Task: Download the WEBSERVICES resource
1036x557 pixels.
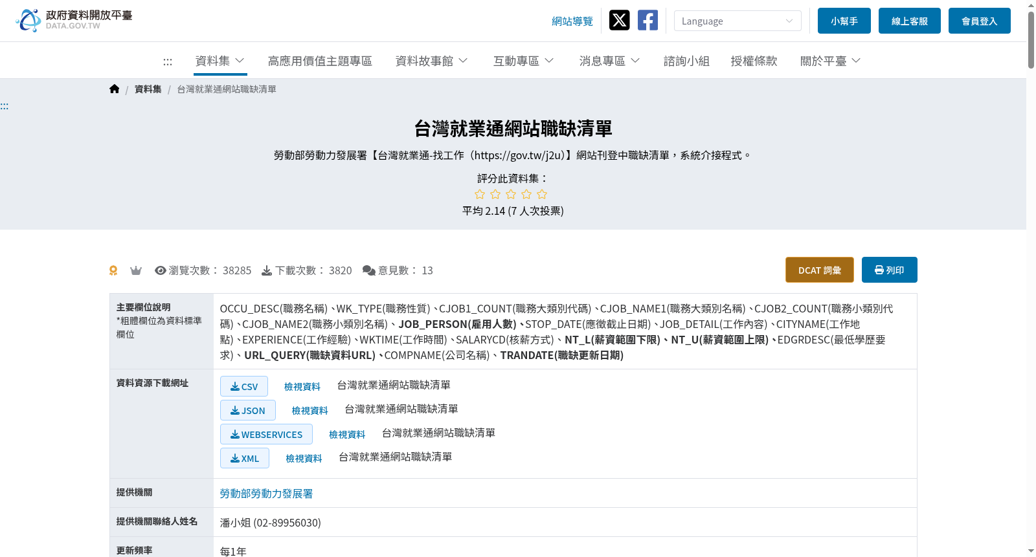Action: click(x=266, y=434)
